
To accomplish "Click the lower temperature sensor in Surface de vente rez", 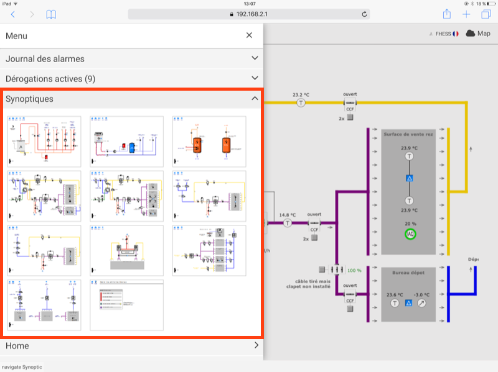I will pyautogui.click(x=409, y=201).
